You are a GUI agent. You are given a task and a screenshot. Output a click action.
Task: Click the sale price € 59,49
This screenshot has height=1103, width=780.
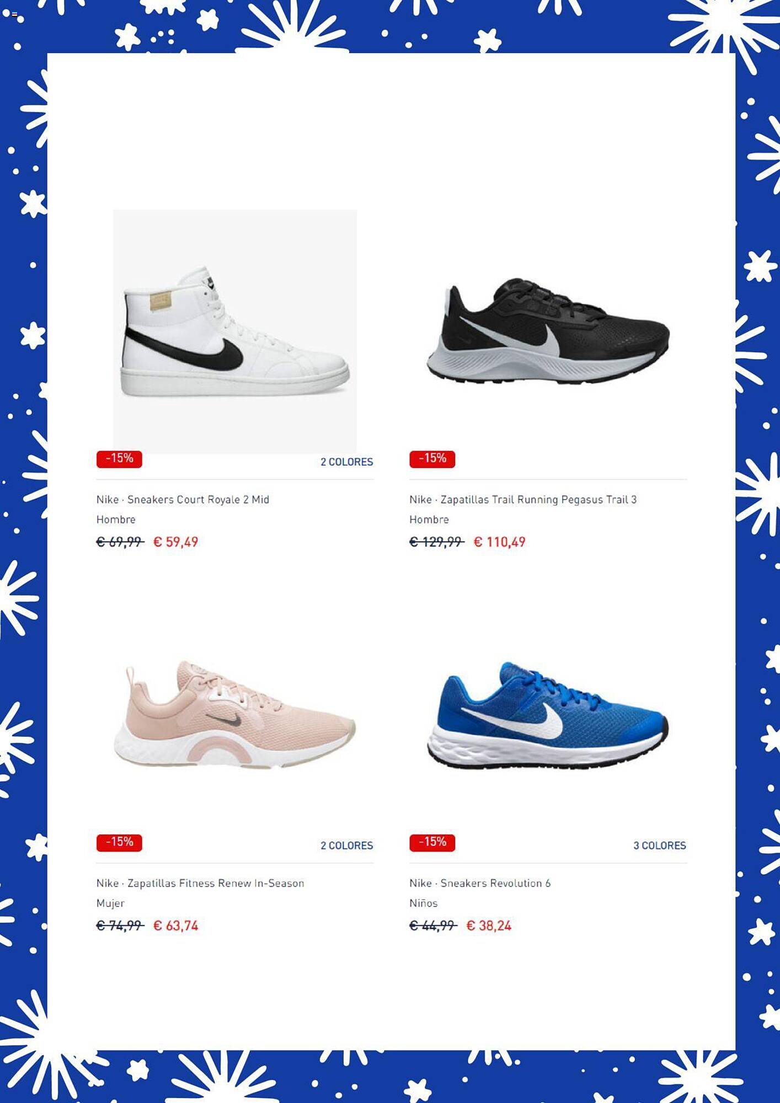click(175, 542)
